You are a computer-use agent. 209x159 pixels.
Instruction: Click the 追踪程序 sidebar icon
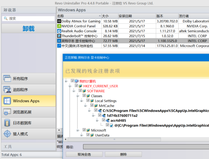tap(7, 90)
